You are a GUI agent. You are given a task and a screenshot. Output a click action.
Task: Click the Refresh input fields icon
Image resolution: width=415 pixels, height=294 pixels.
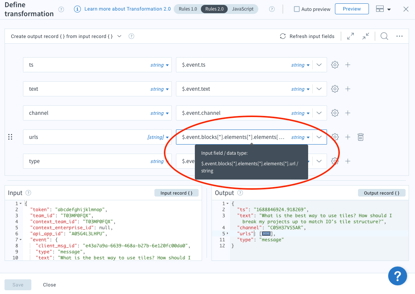pos(283,37)
